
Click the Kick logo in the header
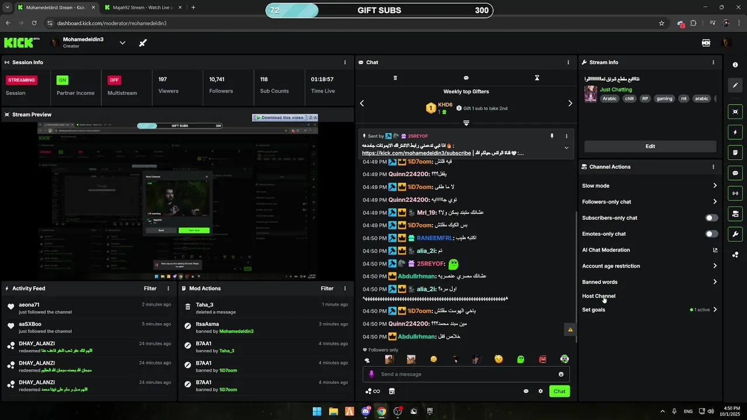click(x=22, y=43)
